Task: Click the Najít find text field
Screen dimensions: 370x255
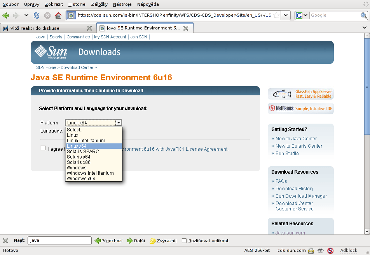Action: pyautogui.click(x=59, y=240)
